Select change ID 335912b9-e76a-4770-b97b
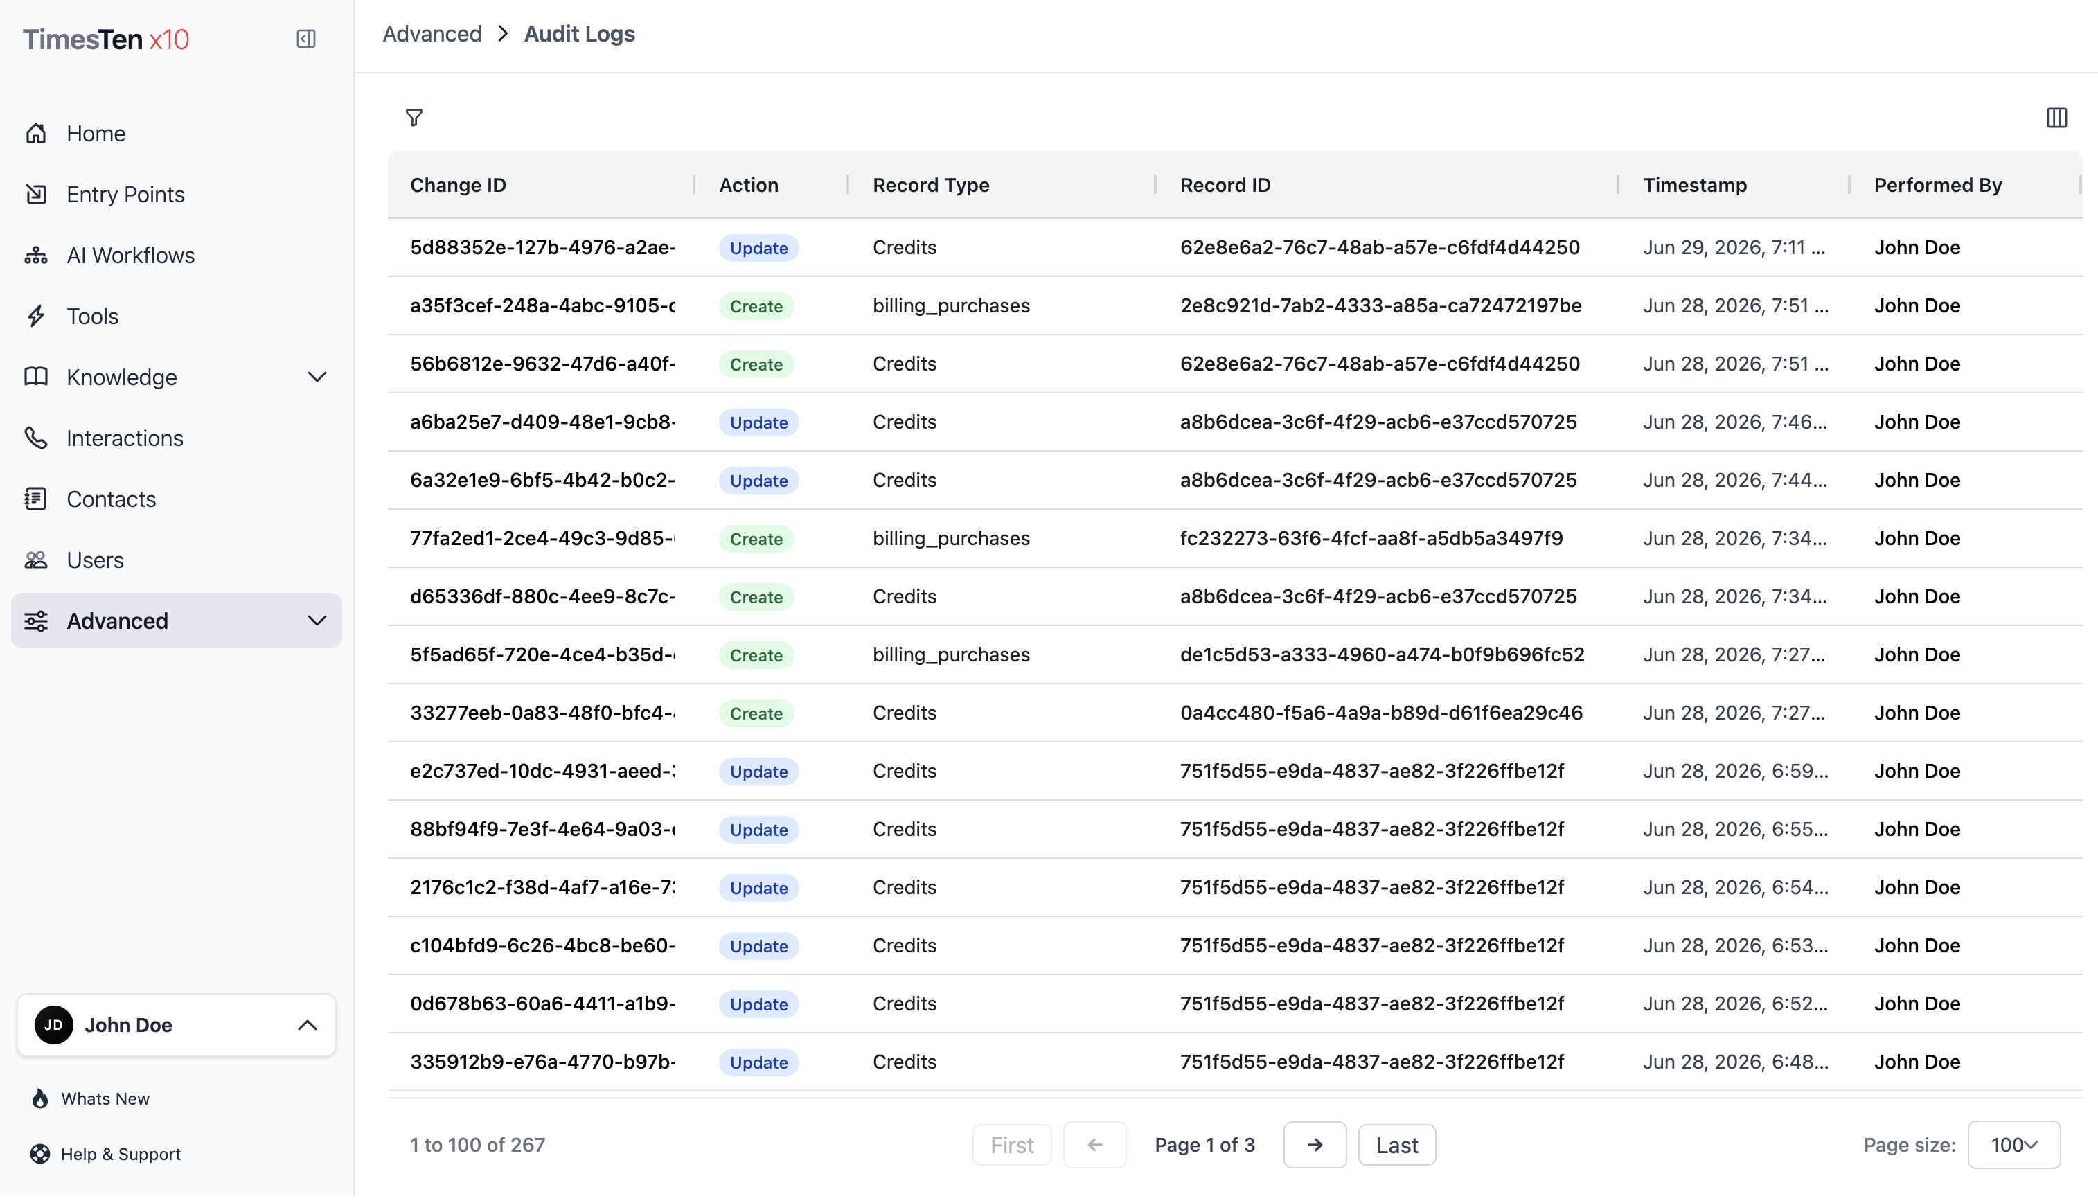This screenshot has height=1203, width=2098. click(x=542, y=1062)
